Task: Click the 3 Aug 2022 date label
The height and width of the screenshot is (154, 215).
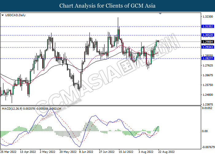Action: [146, 152]
